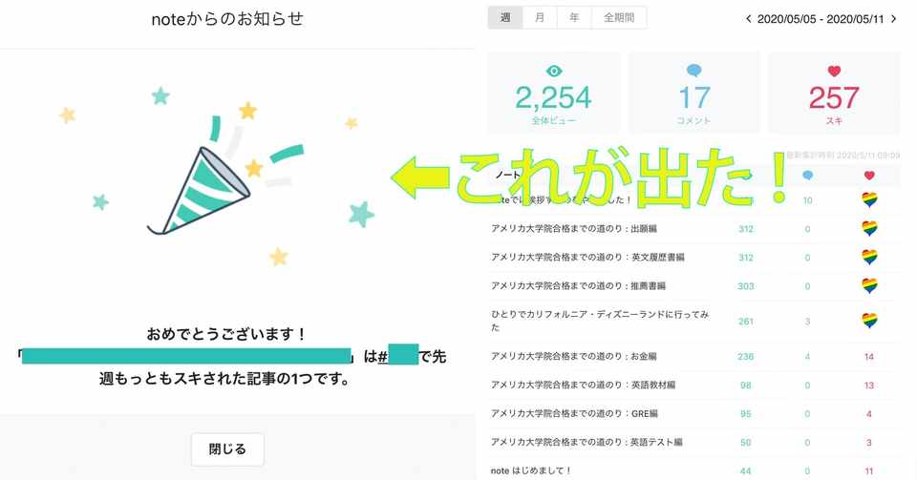
Task: Click the red heart column header icon
Action: pos(869,176)
